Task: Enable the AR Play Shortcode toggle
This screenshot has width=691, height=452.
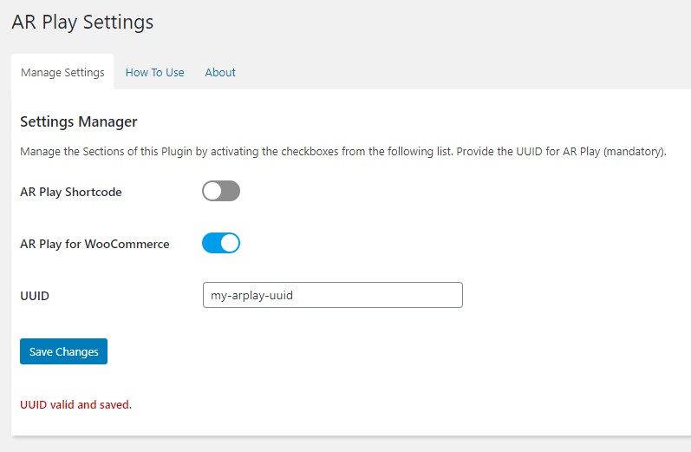Action: point(221,191)
